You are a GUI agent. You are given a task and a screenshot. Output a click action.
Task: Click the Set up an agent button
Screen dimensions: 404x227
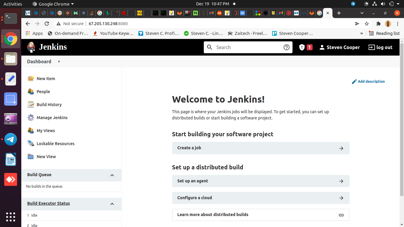pyautogui.click(x=261, y=181)
